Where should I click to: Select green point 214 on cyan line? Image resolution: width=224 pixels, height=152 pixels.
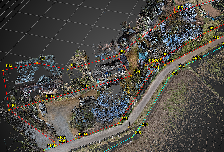point(139,129)
